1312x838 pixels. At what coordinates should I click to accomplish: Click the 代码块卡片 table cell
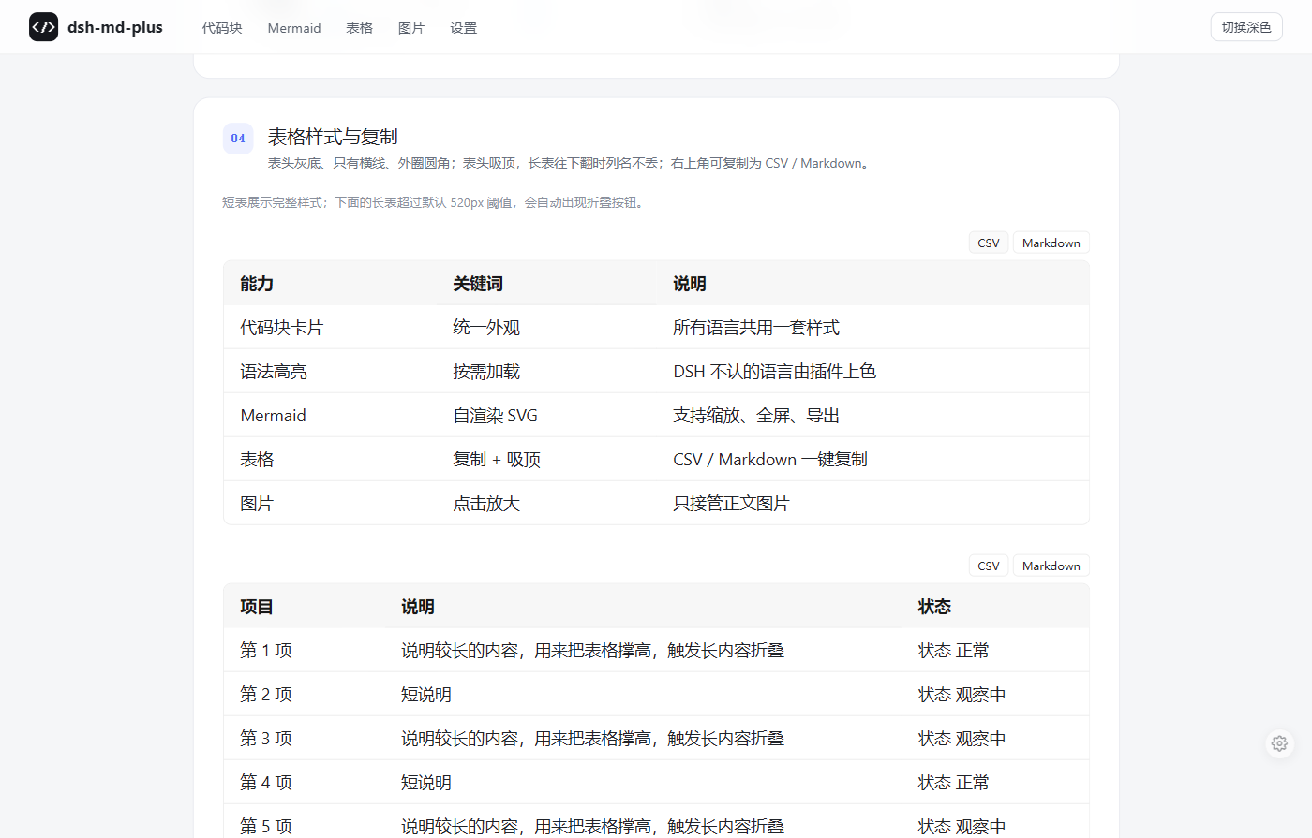(330, 327)
